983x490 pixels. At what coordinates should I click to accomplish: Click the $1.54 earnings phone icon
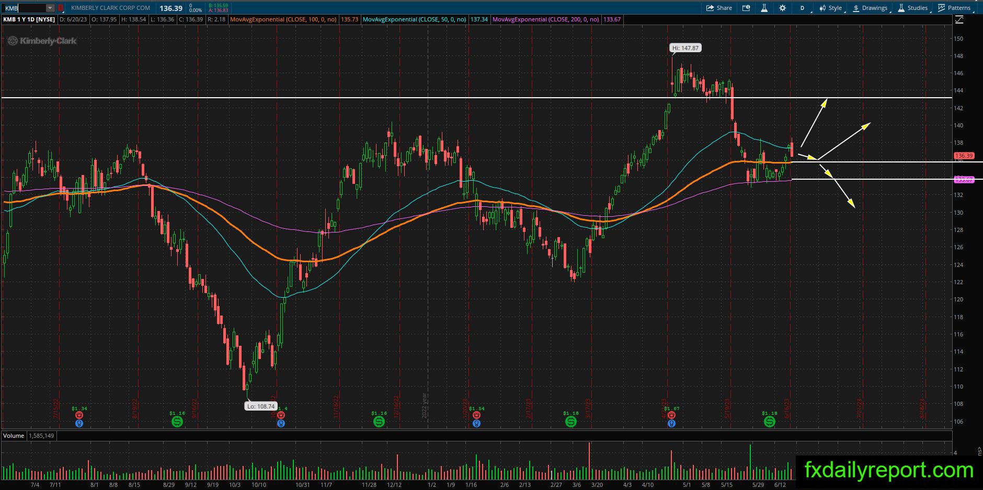pos(476,415)
